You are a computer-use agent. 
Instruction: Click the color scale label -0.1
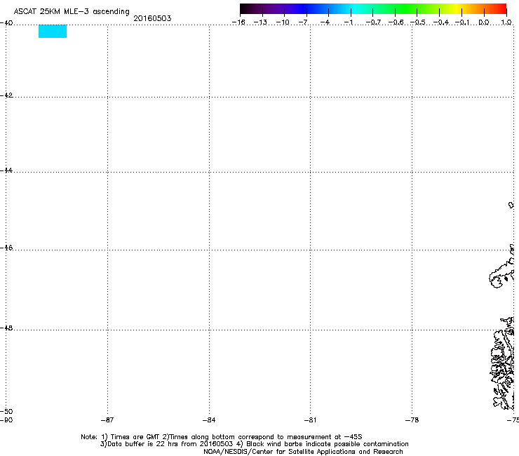coord(462,22)
